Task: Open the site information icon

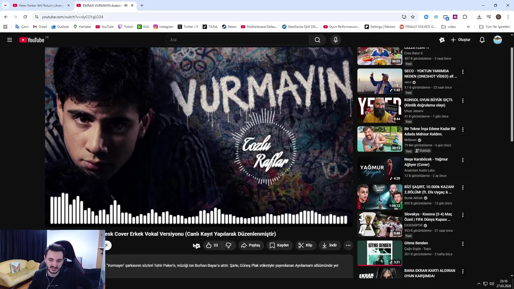Action: 36,17
